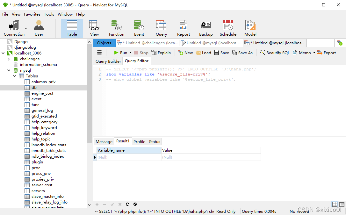Load a query file
This screenshot has height=215, width=346.
[x=204, y=53]
